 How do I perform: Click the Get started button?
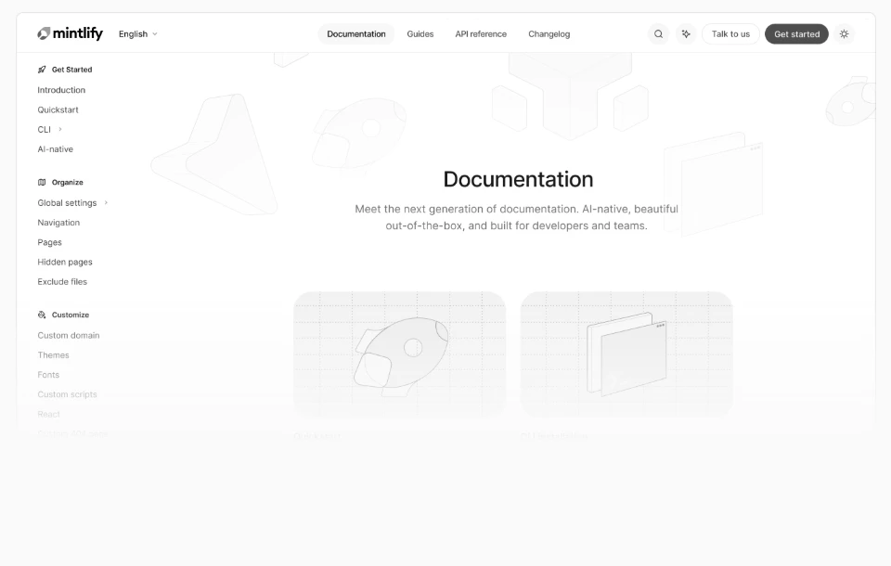(x=796, y=34)
